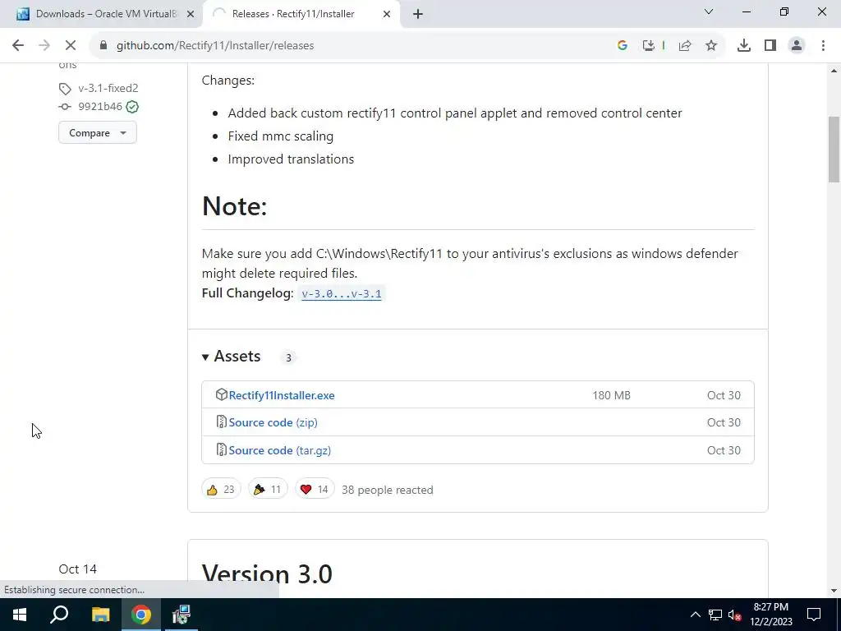841x631 pixels.
Task: Click the green verified commit badge
Action: [x=132, y=107]
